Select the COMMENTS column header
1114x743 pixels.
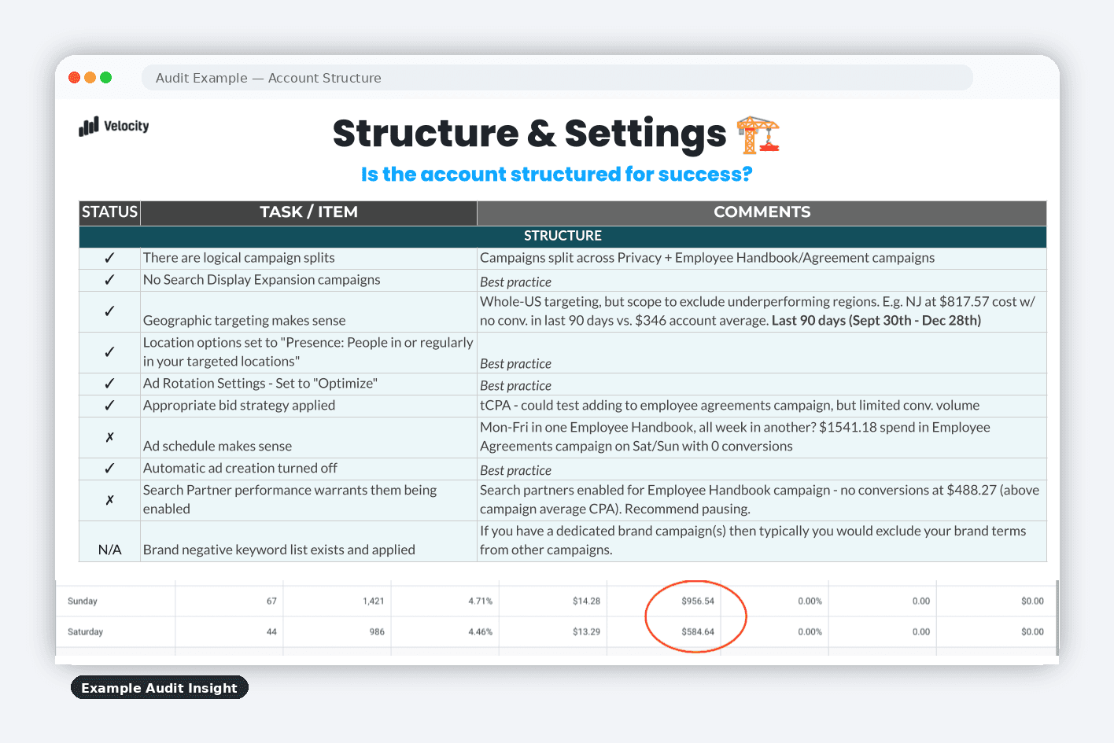[x=762, y=212]
